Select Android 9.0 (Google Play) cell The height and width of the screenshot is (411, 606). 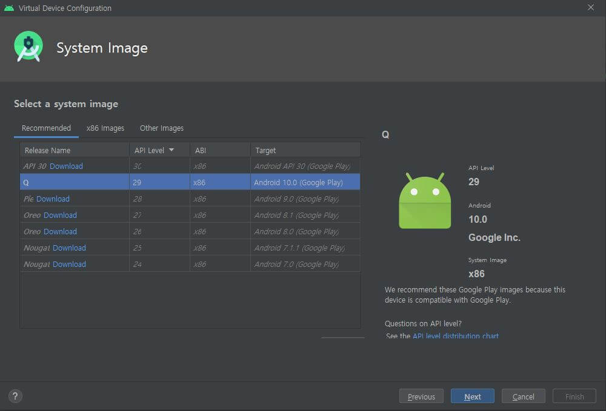point(305,199)
